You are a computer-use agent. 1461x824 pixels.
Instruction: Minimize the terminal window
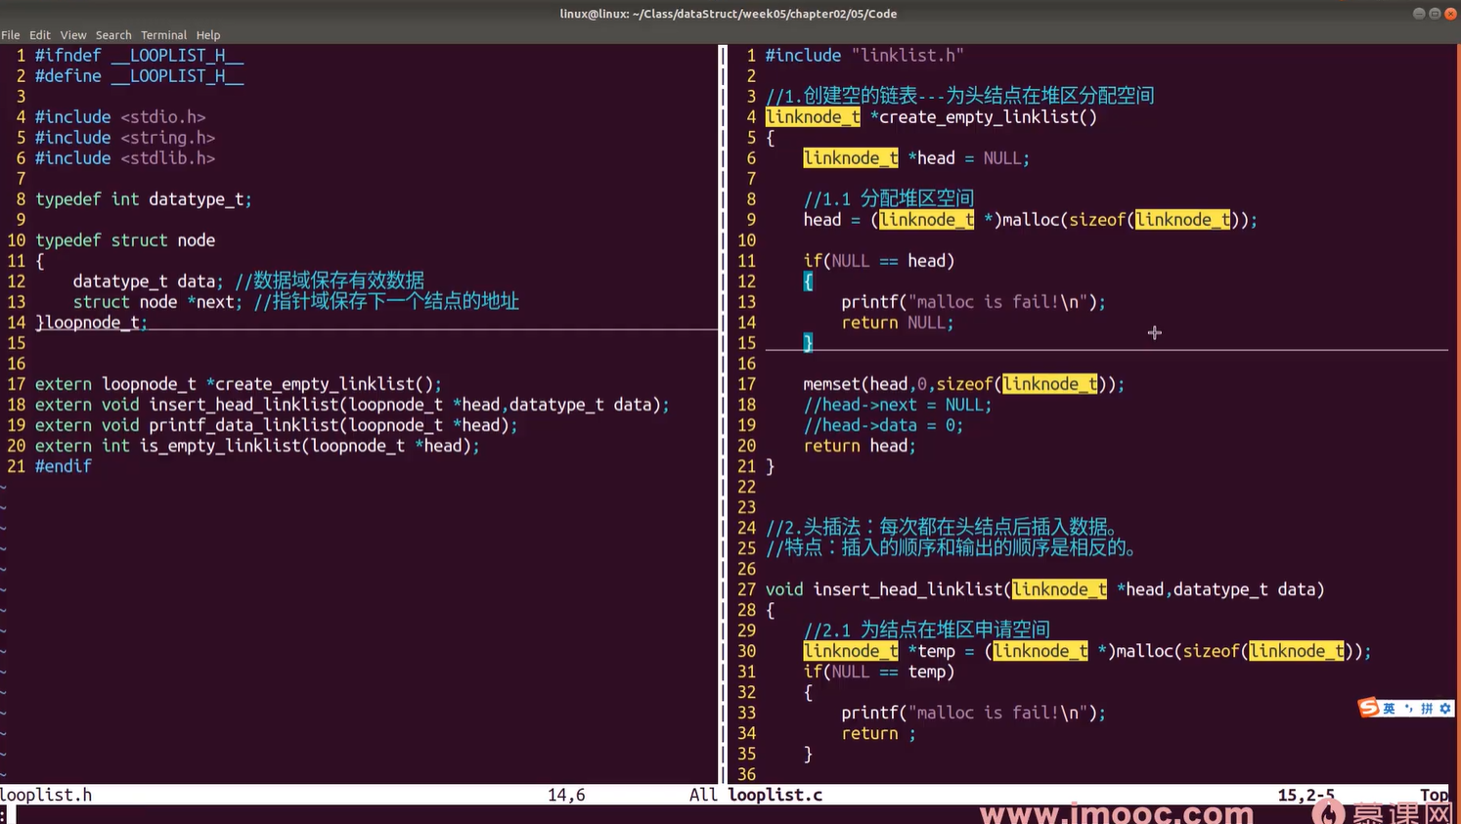[1418, 14]
